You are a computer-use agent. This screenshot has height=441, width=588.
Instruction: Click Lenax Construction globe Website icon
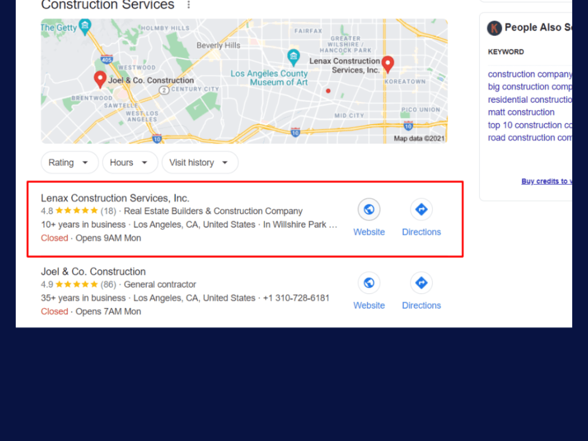click(x=369, y=209)
